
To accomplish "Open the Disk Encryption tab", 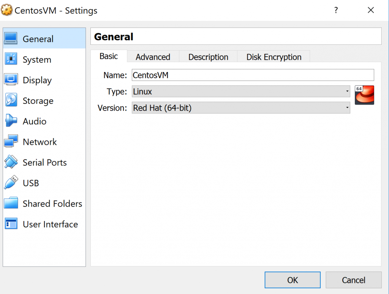I will (x=274, y=57).
